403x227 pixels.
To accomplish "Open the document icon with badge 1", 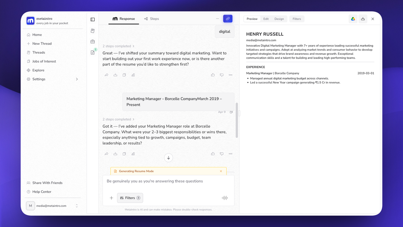I will click(93, 52).
